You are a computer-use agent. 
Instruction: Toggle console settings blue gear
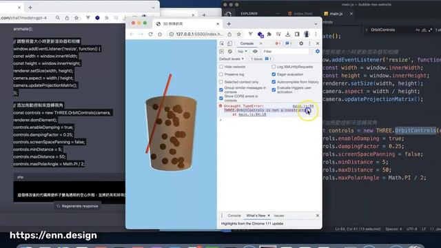pos(318,52)
